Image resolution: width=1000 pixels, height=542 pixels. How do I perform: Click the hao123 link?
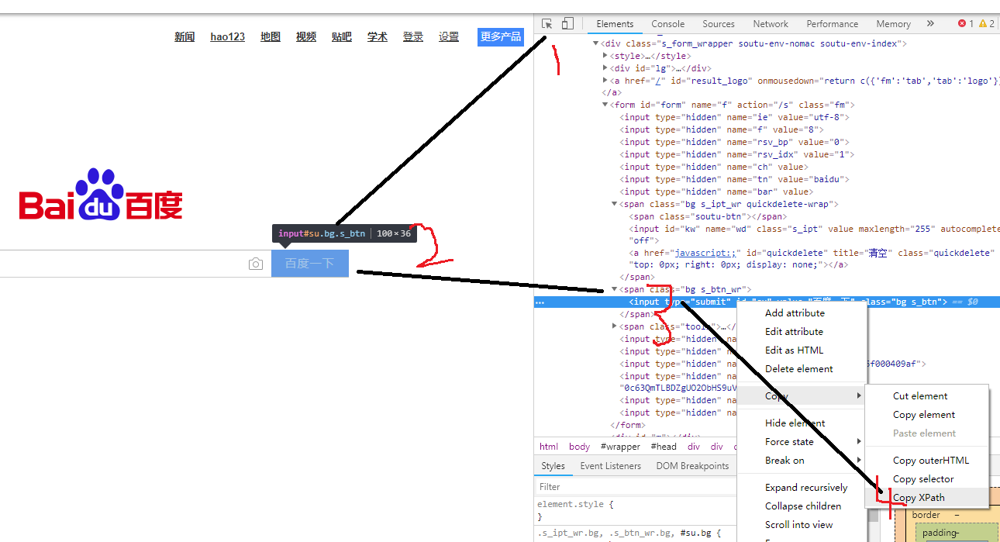(x=228, y=37)
